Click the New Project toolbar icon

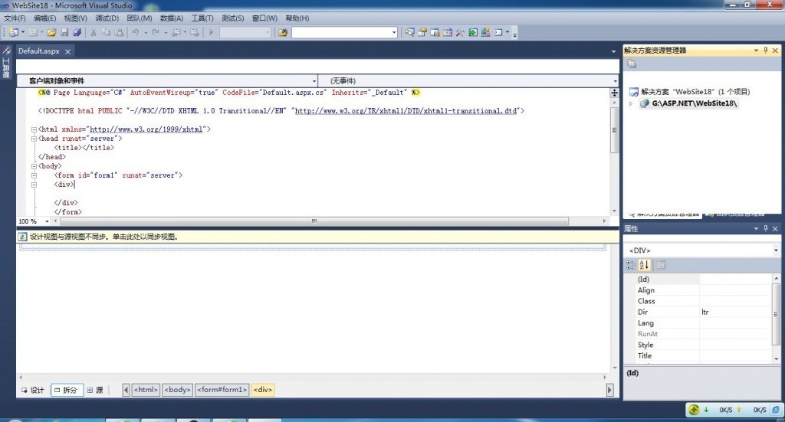pos(14,32)
